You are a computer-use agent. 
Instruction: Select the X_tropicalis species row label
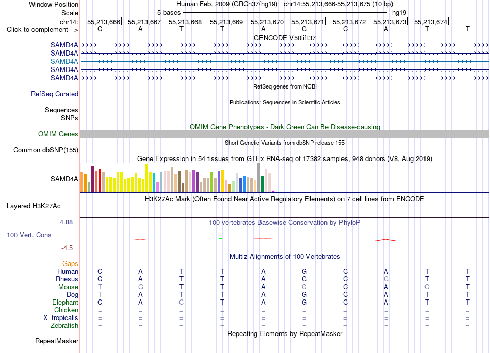tap(61, 318)
